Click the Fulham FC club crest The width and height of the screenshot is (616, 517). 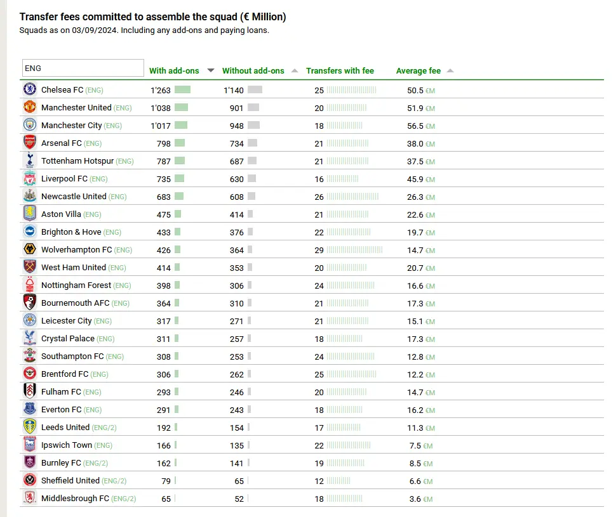pos(29,391)
